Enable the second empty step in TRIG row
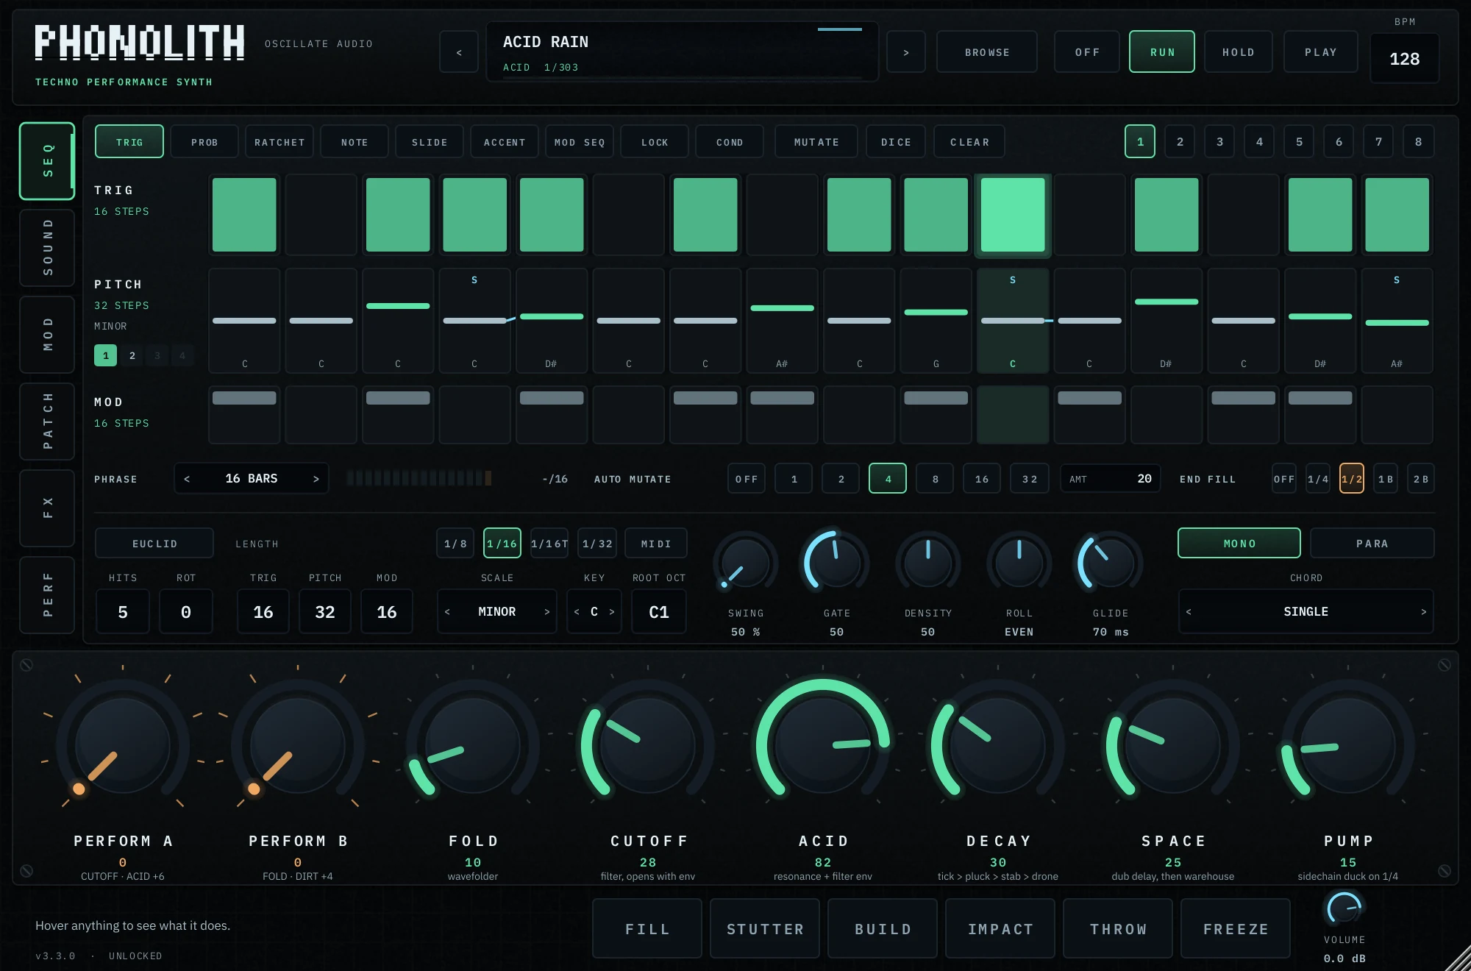The image size is (1471, 971). click(629, 215)
